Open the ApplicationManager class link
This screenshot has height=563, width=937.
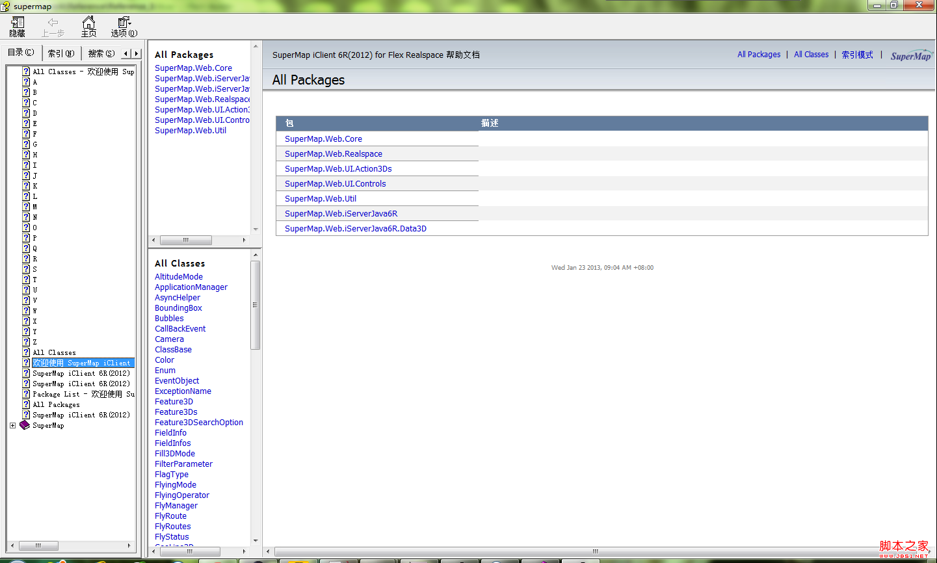tap(191, 287)
